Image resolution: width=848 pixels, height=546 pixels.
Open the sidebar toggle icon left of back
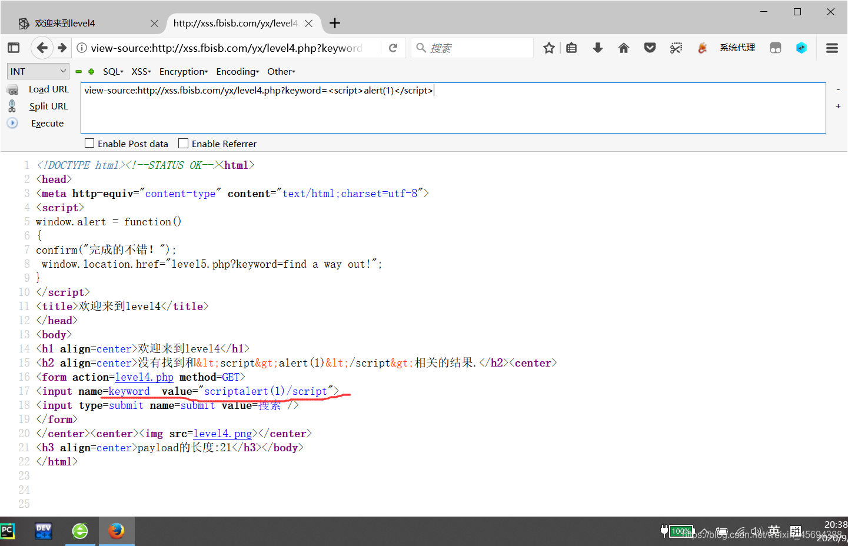click(14, 48)
